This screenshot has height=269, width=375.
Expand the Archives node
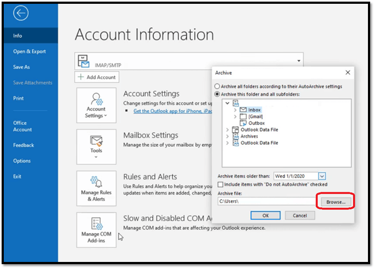(228, 136)
